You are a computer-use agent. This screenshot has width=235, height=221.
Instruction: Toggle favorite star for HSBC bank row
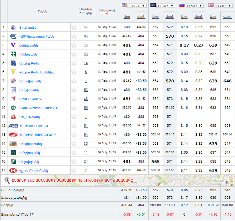click(x=74, y=170)
